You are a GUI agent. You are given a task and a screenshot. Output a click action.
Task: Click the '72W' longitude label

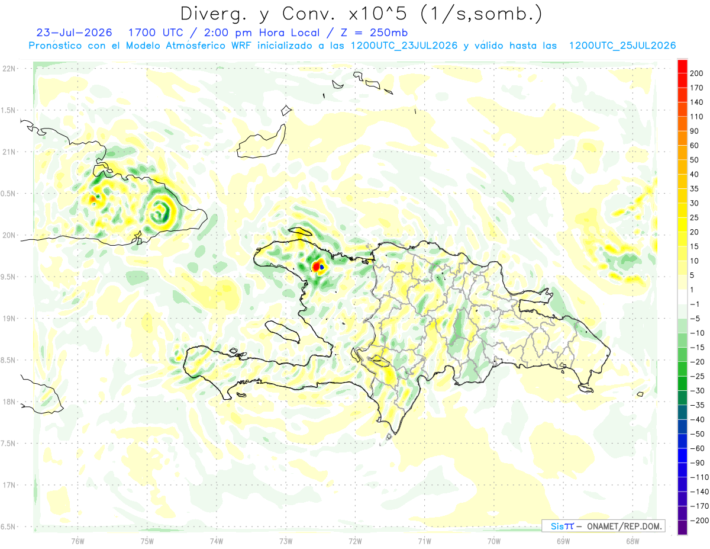(355, 541)
